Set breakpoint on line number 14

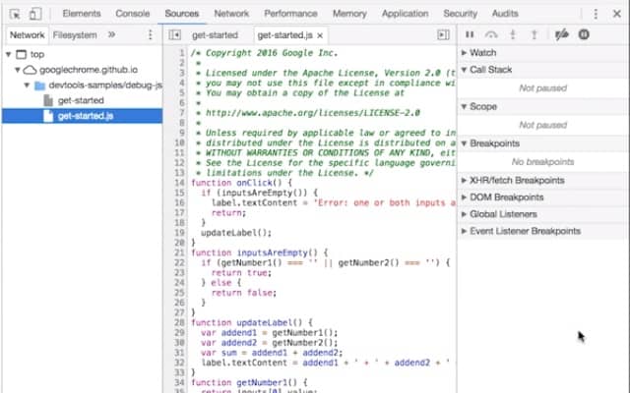[x=179, y=183]
